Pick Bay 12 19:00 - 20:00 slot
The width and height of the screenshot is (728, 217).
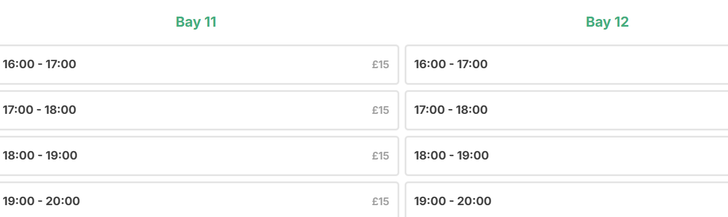[567, 200]
